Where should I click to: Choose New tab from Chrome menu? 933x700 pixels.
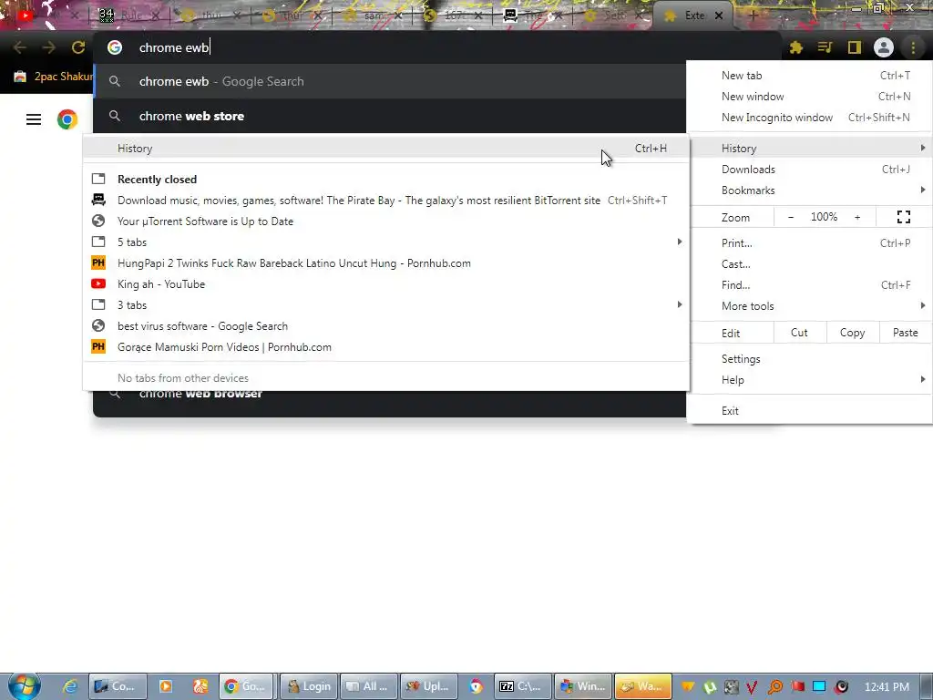coord(809,76)
